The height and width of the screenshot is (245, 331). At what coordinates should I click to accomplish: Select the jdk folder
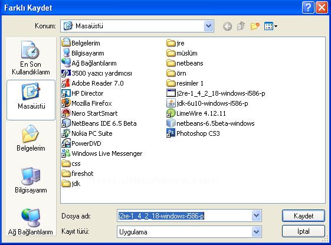pyautogui.click(x=71, y=184)
